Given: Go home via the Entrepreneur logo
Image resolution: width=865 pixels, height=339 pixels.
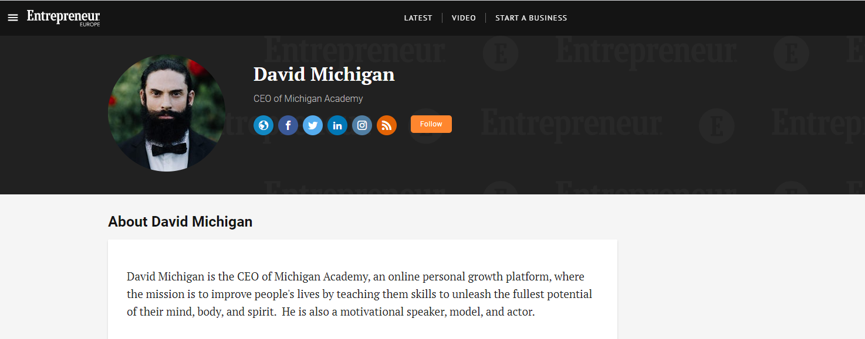Looking at the screenshot, I should point(63,17).
